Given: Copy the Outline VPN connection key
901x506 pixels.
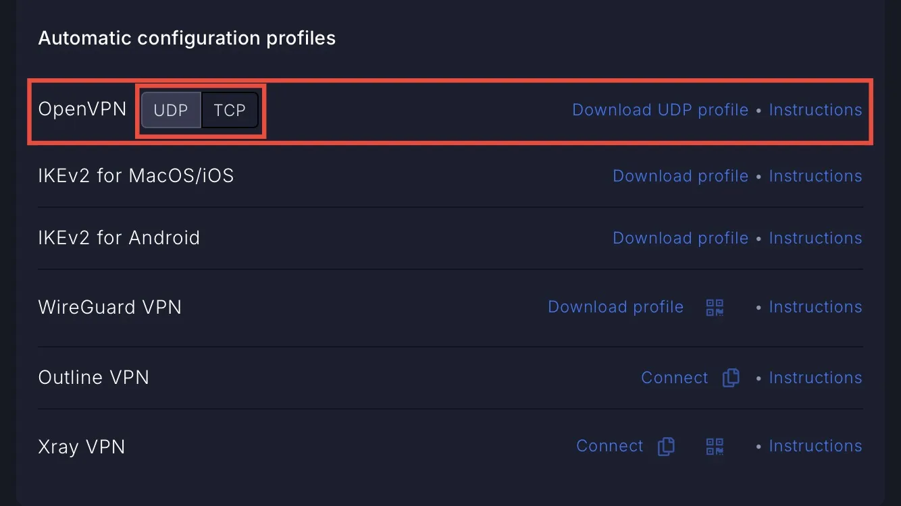Looking at the screenshot, I should pos(731,378).
